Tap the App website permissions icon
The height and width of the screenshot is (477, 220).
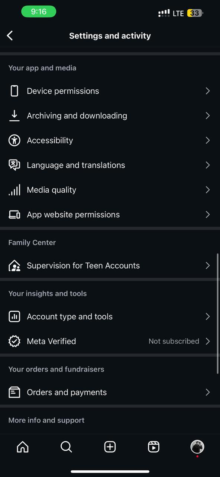(14, 214)
